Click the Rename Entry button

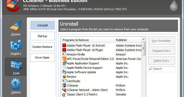click(162, 51)
